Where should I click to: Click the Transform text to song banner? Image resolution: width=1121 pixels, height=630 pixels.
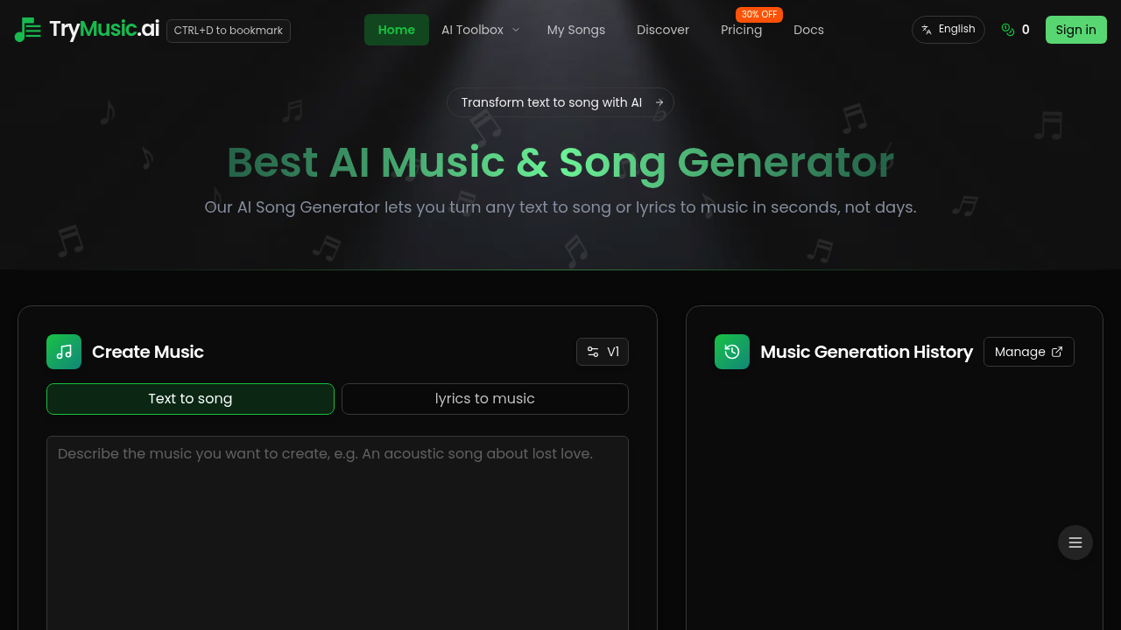[x=560, y=102]
